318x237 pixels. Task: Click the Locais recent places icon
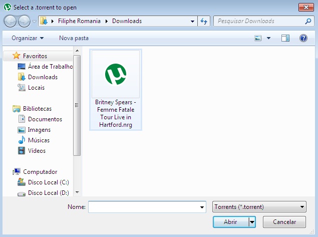(x=22, y=88)
